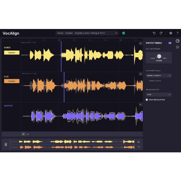Image resolution: width=181 pixels, height=181 pixels.
Task: Open the mixer sliders panel icon
Action: [x=177, y=47]
